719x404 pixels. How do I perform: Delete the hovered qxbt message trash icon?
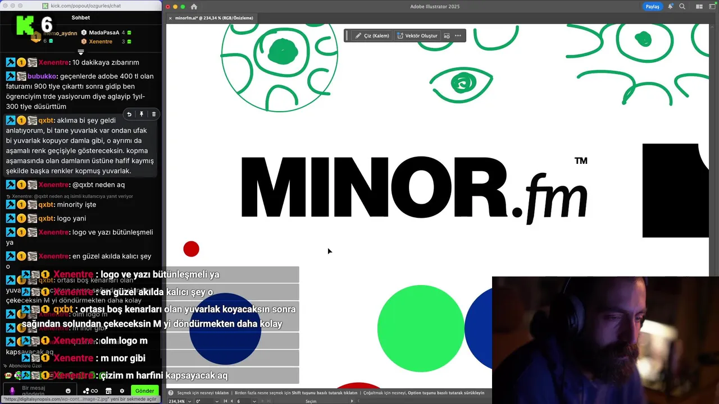click(154, 114)
